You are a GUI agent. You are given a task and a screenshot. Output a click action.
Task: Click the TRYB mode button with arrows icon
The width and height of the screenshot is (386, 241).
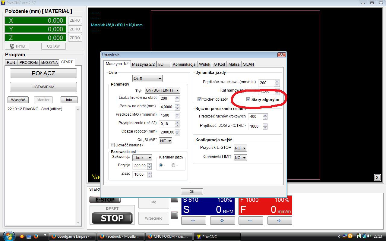pyautogui.click(x=17, y=46)
